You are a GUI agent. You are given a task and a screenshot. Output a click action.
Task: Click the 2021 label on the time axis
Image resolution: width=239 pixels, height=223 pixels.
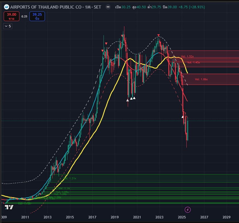coord(137,217)
